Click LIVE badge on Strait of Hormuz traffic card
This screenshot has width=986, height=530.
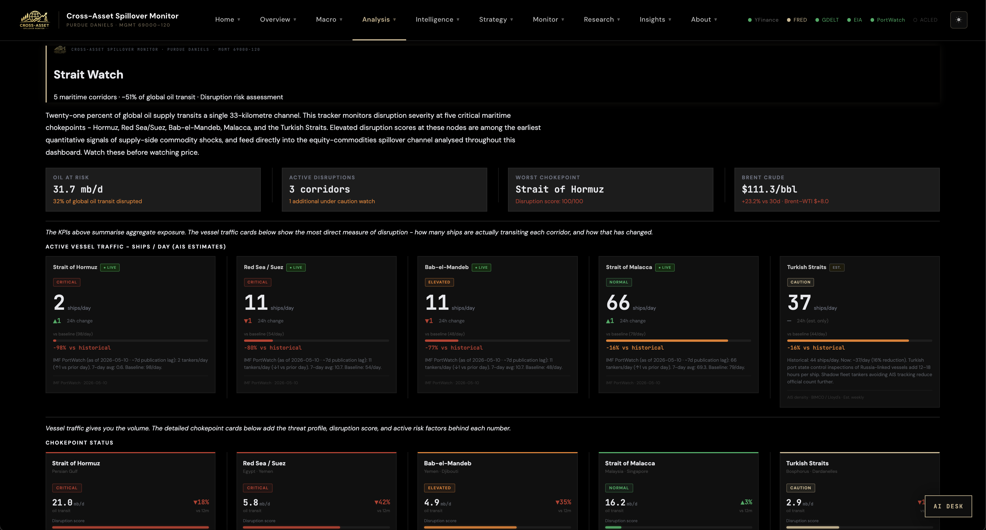pos(110,267)
